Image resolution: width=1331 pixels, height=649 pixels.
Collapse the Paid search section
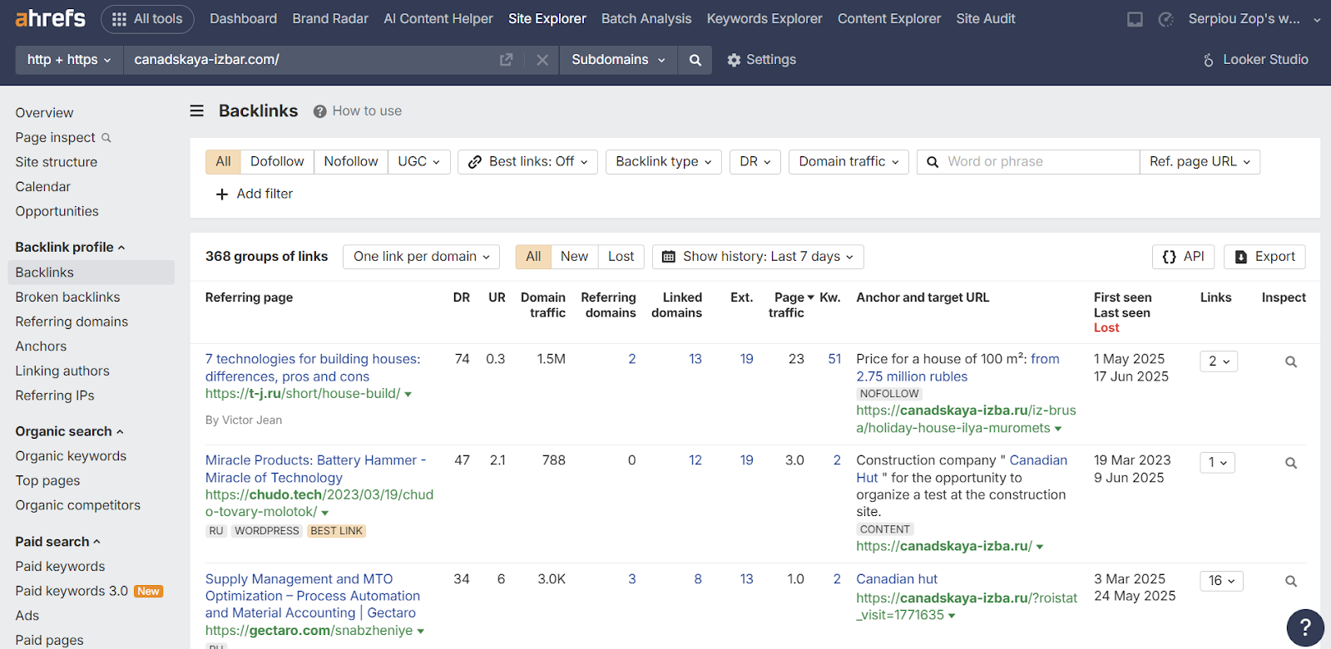tap(57, 542)
